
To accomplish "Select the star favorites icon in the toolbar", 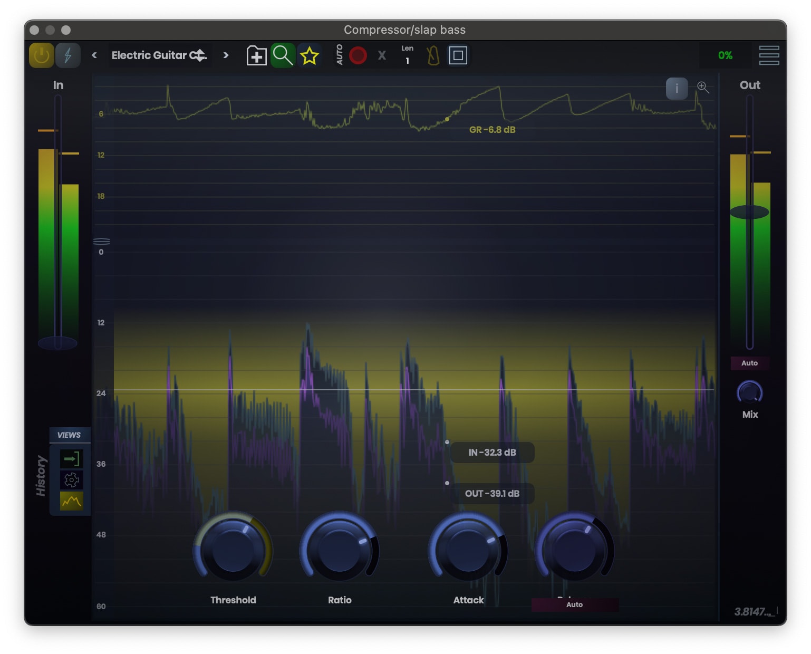I will tap(310, 55).
